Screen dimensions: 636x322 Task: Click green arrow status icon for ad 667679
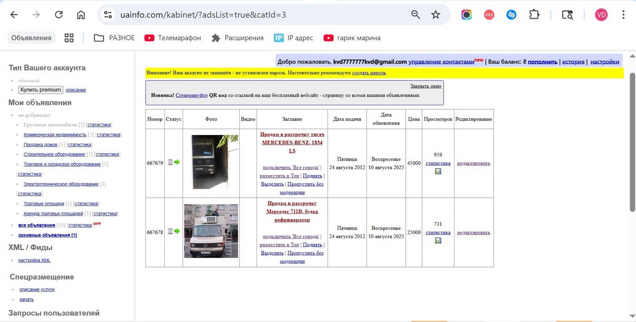coord(177,162)
